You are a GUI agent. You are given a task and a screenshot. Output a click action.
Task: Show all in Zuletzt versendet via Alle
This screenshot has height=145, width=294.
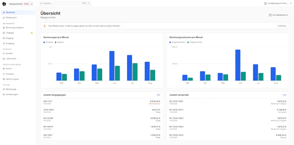pyautogui.click(x=284, y=95)
